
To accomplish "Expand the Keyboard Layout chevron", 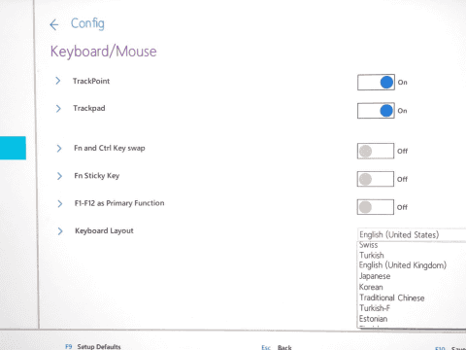I will [60, 231].
